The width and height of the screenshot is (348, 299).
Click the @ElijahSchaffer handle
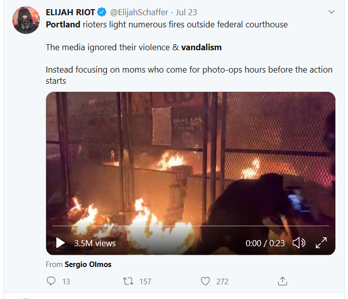tap(139, 12)
